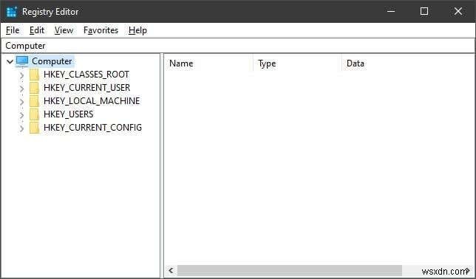Select HKEY_CURRENT_USER in the tree
The image size is (476, 279).
click(x=86, y=88)
